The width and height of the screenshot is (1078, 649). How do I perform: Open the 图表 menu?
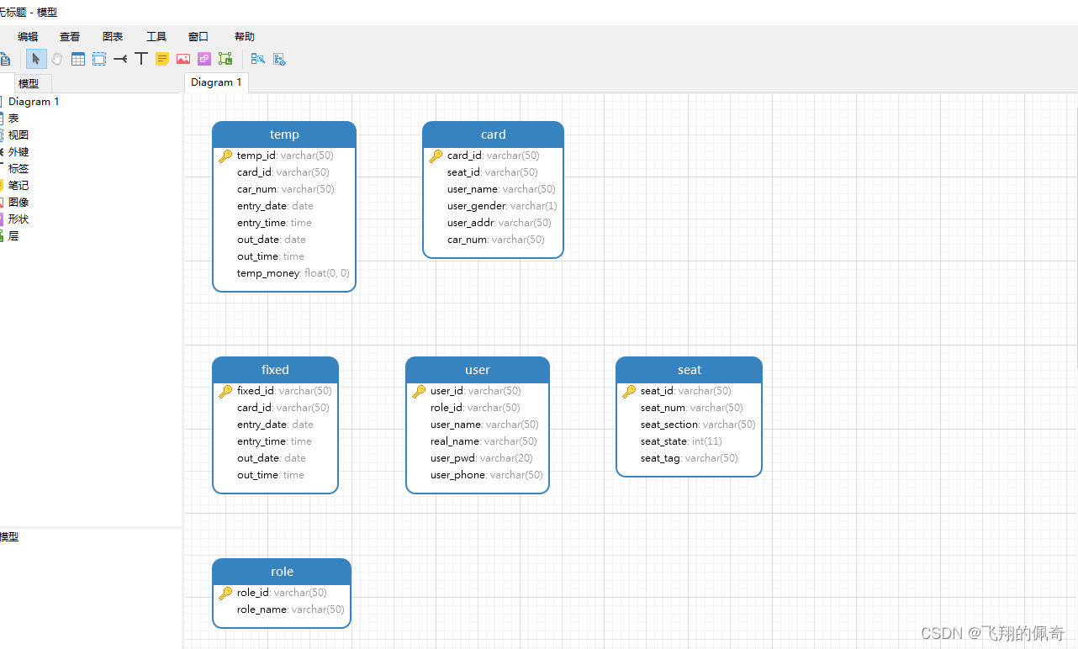[113, 37]
